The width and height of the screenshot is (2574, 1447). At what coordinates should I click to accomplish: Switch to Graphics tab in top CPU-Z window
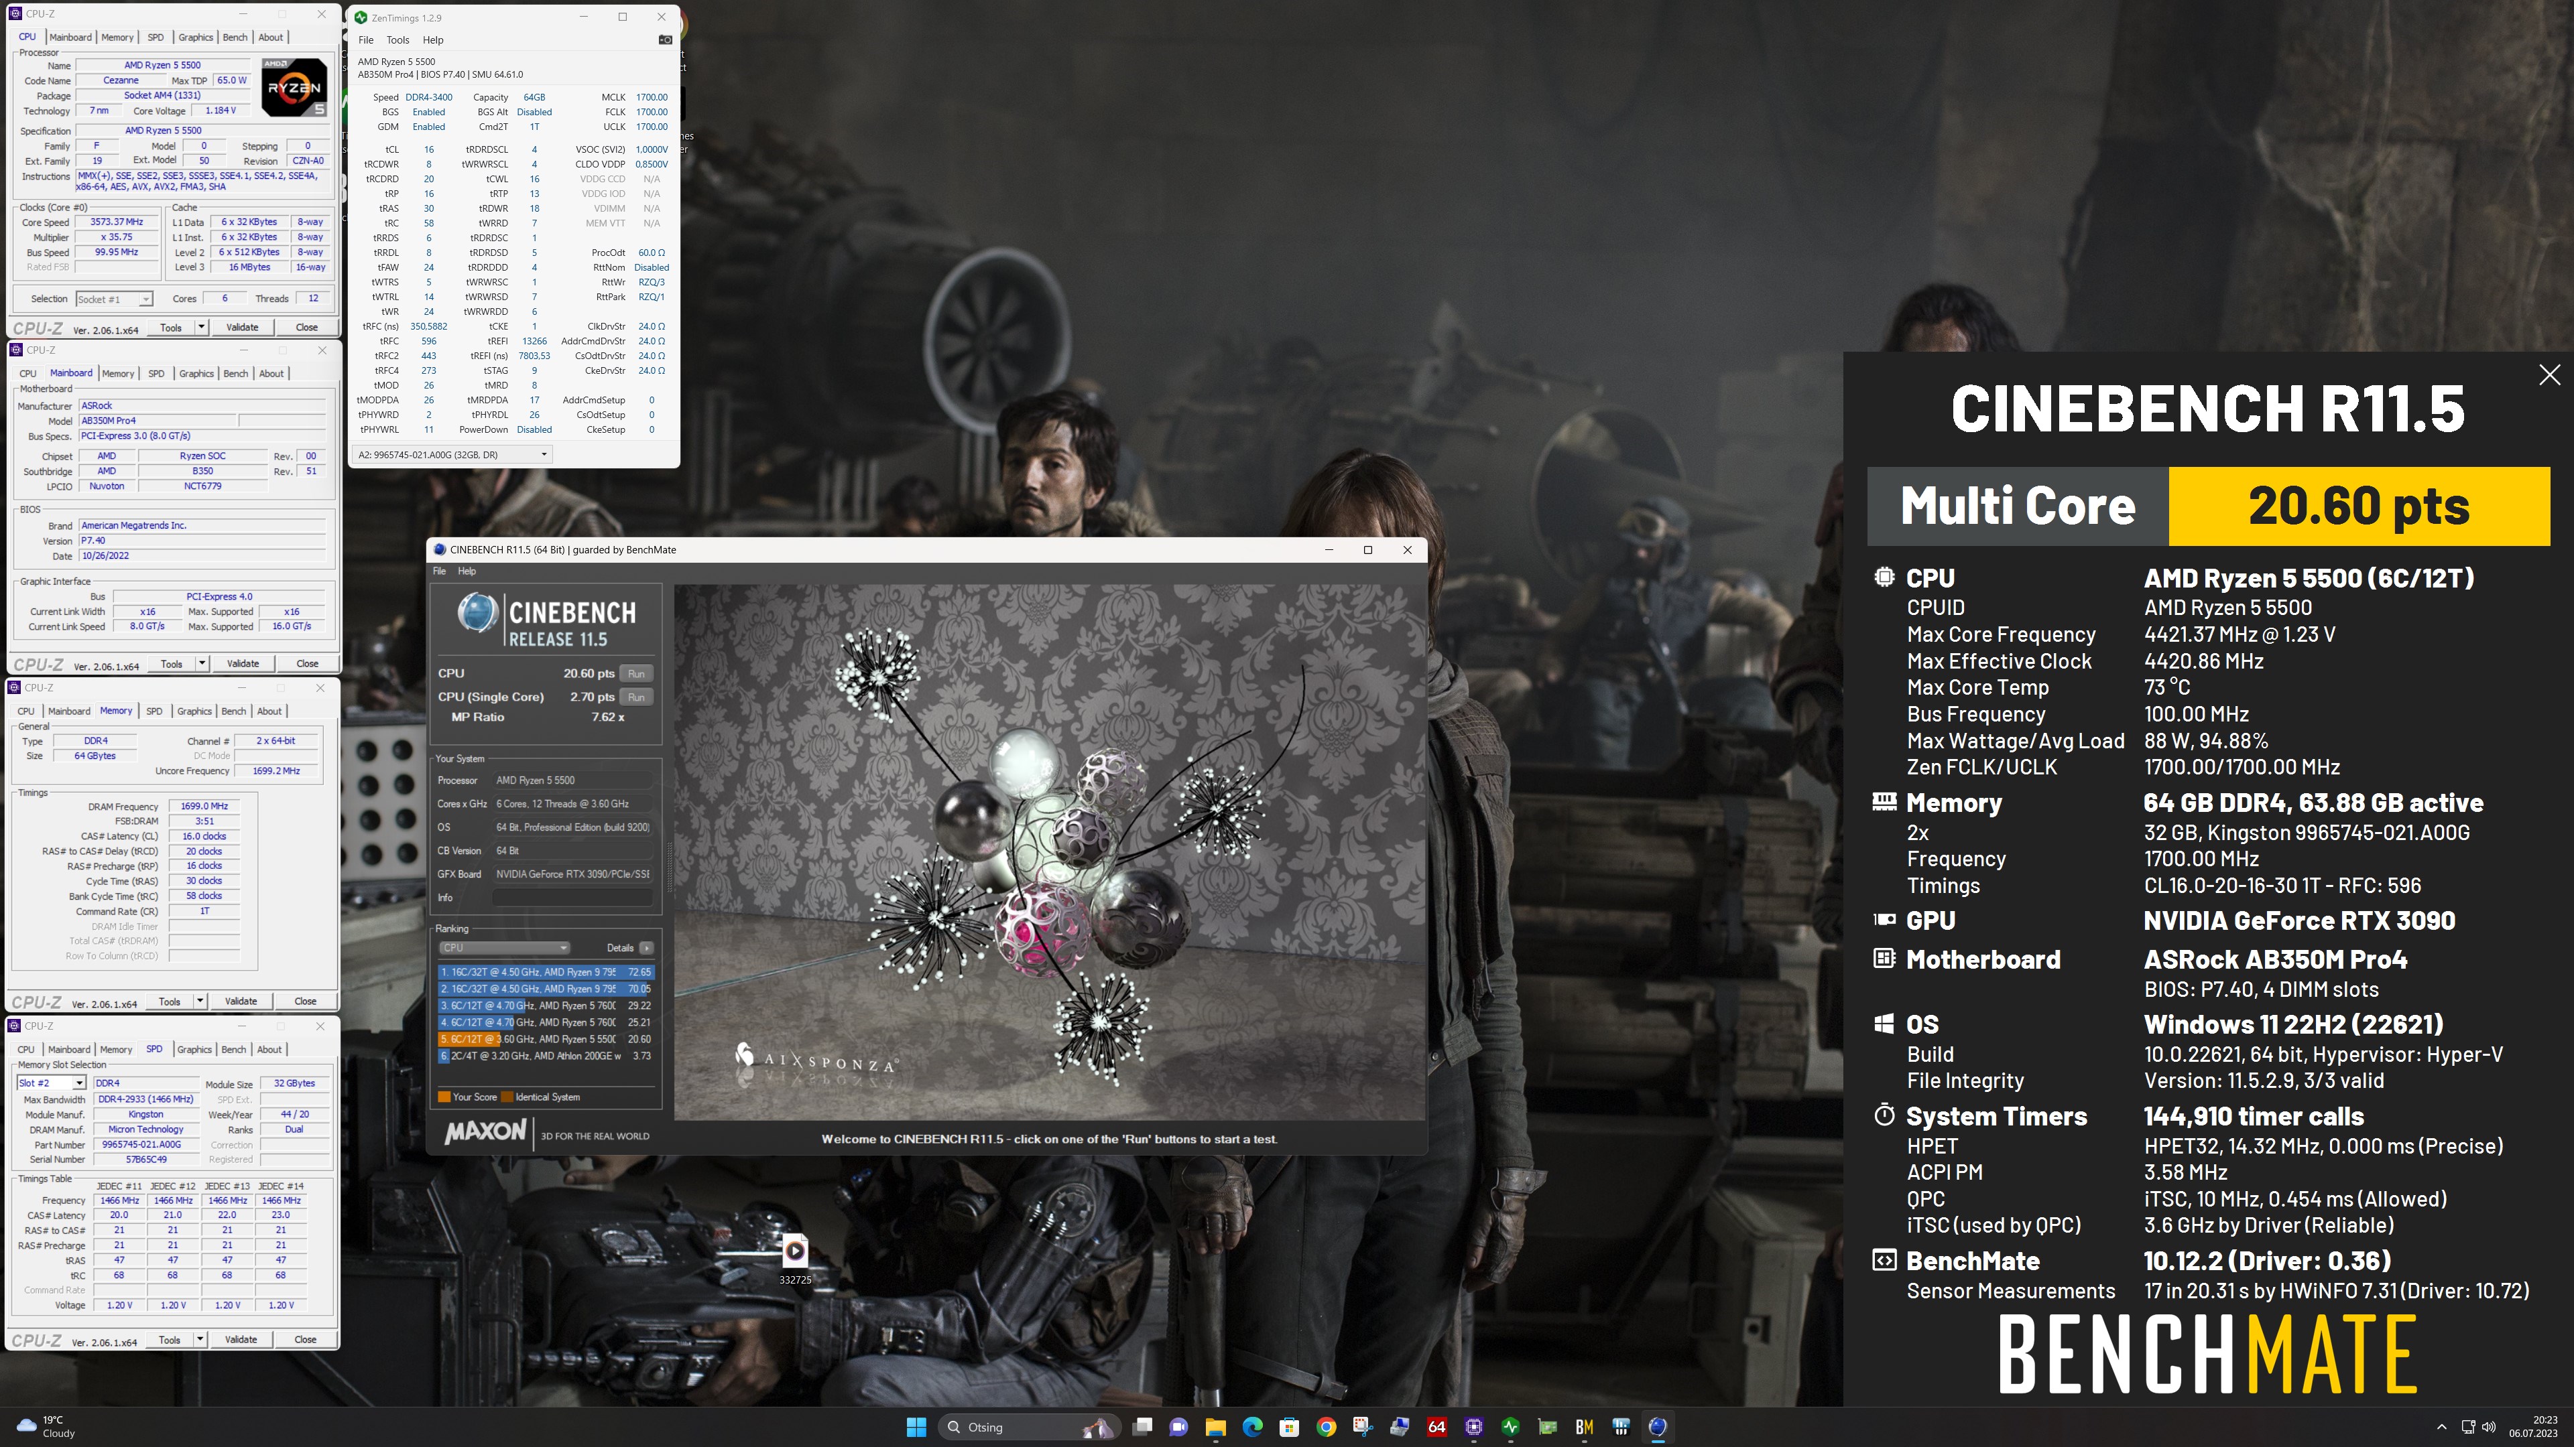click(x=196, y=37)
